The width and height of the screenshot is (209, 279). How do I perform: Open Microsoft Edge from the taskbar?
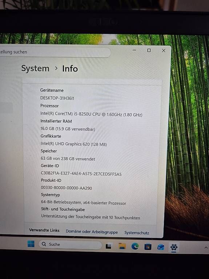pos(135,246)
